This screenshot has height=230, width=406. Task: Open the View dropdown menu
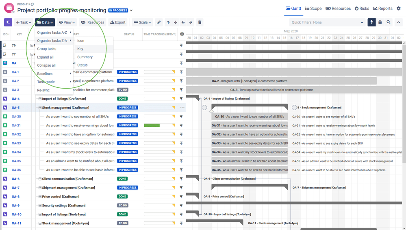[67, 22]
